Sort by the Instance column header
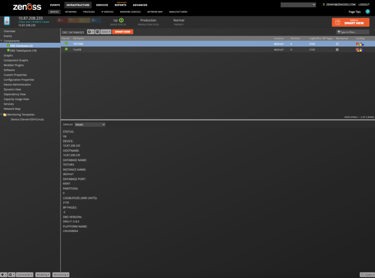This screenshot has width=375, height=278. click(278, 38)
